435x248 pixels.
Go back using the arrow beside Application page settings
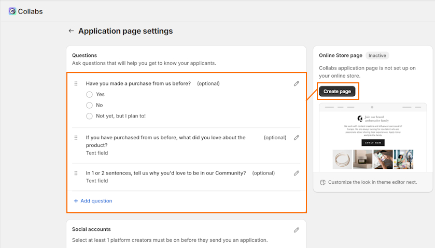tap(72, 31)
